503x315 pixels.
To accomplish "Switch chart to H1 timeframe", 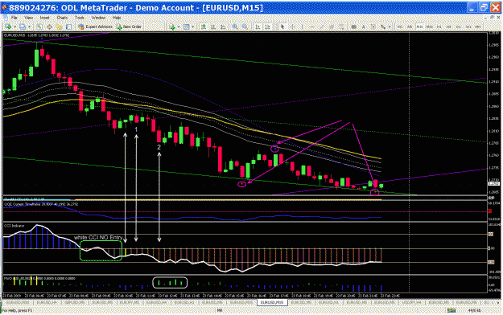I will [x=439, y=27].
